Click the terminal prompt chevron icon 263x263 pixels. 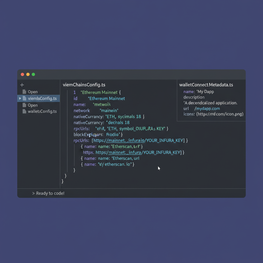33,193
